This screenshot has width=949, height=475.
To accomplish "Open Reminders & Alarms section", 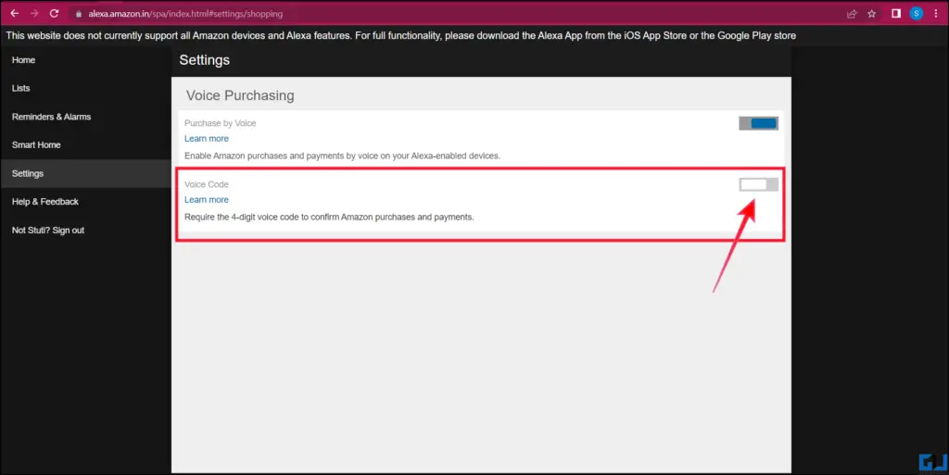I will point(52,117).
